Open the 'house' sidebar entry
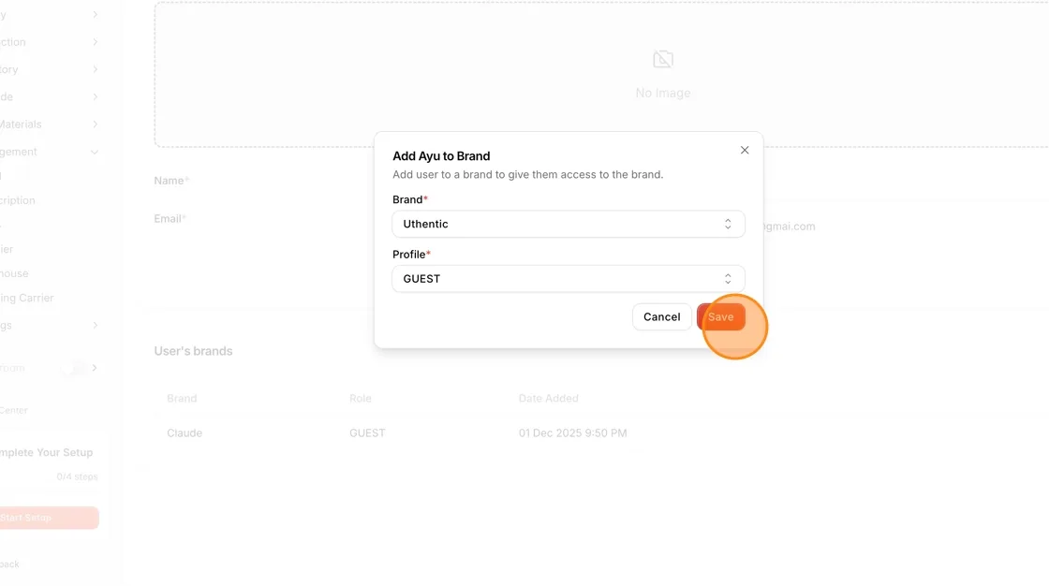This screenshot has height=586, width=1049. coord(14,273)
